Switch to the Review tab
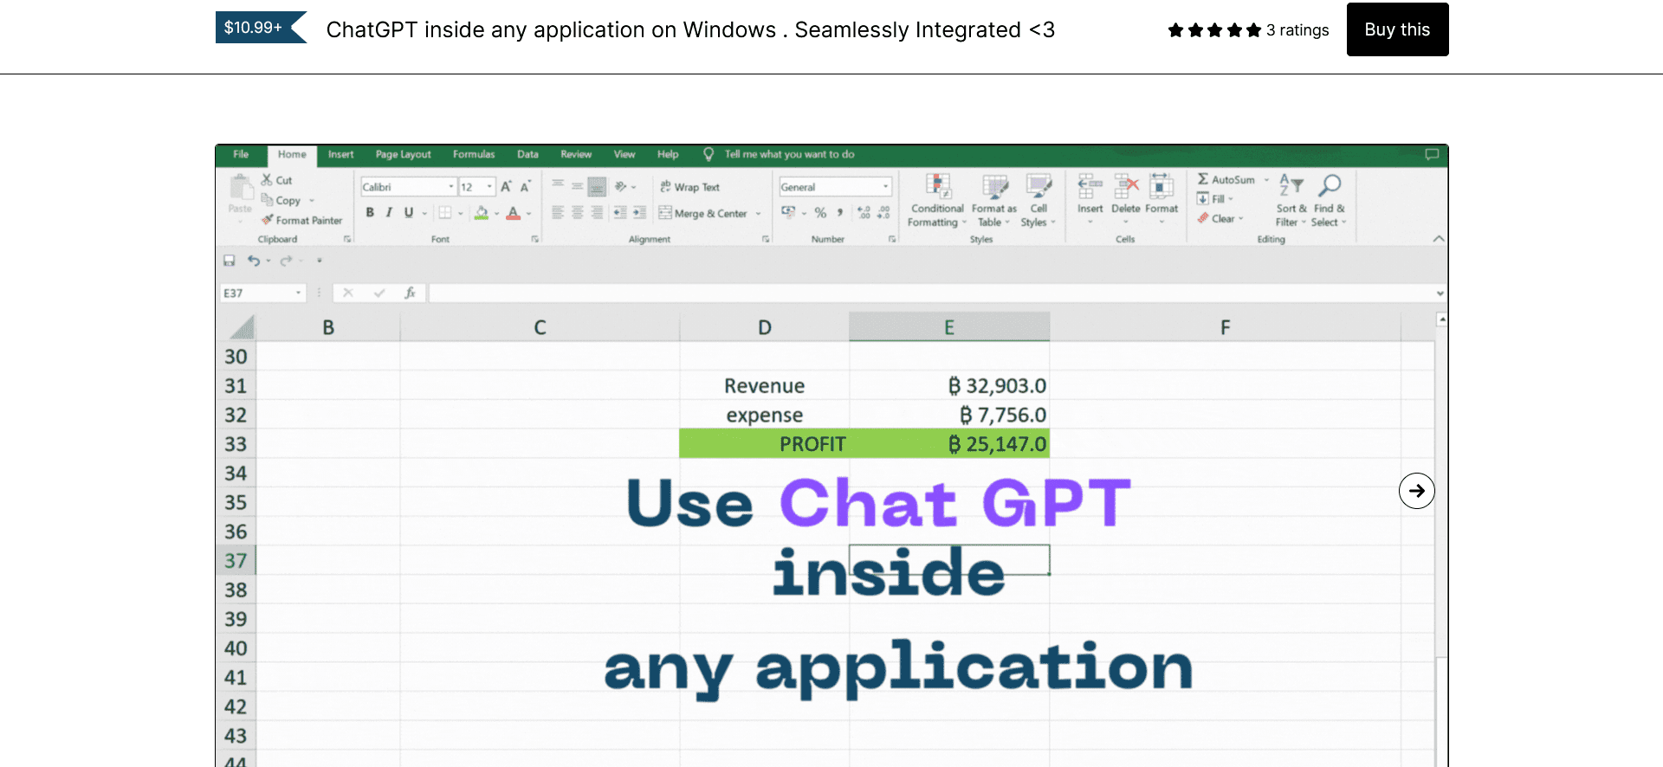This screenshot has width=1663, height=767. [576, 155]
